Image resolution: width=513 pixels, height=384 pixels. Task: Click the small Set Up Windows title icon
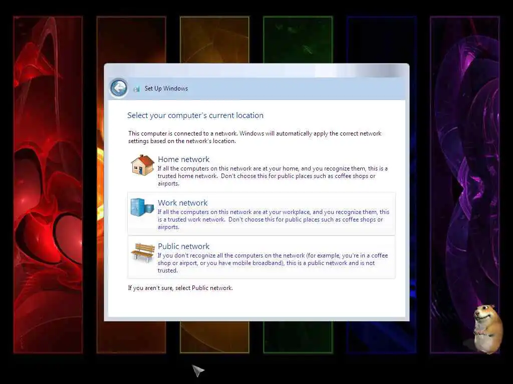coord(136,89)
